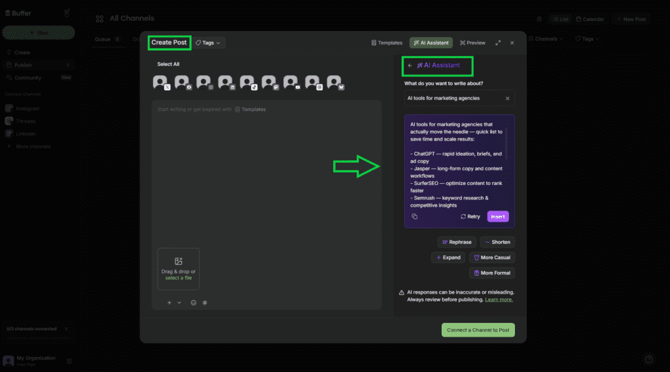Toggle the Instagram channel avatar
The width and height of the screenshot is (670, 372).
tap(205, 82)
